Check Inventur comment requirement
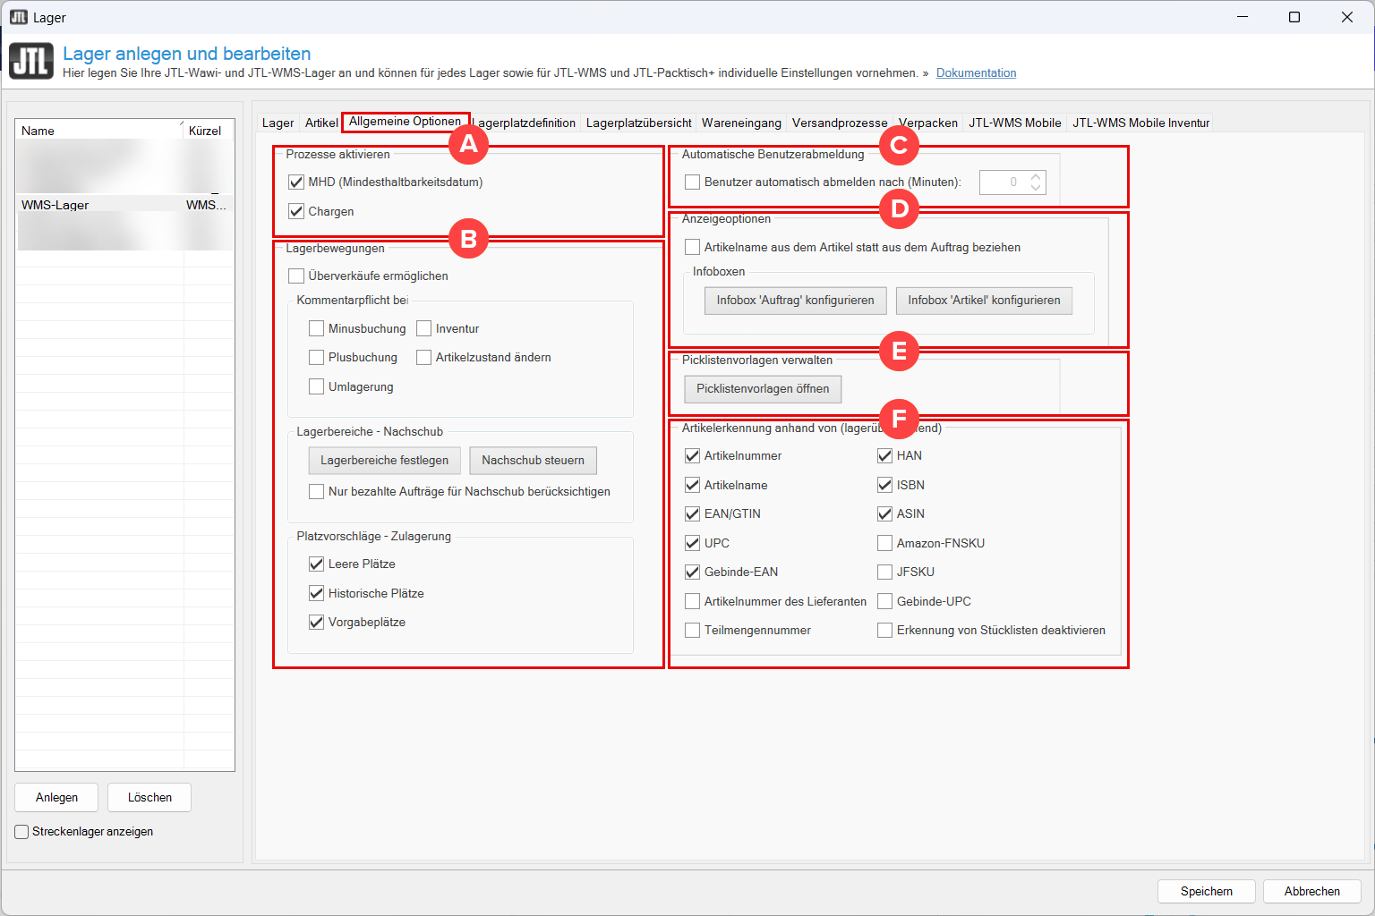Screen dimensions: 1375x916 (x=423, y=329)
